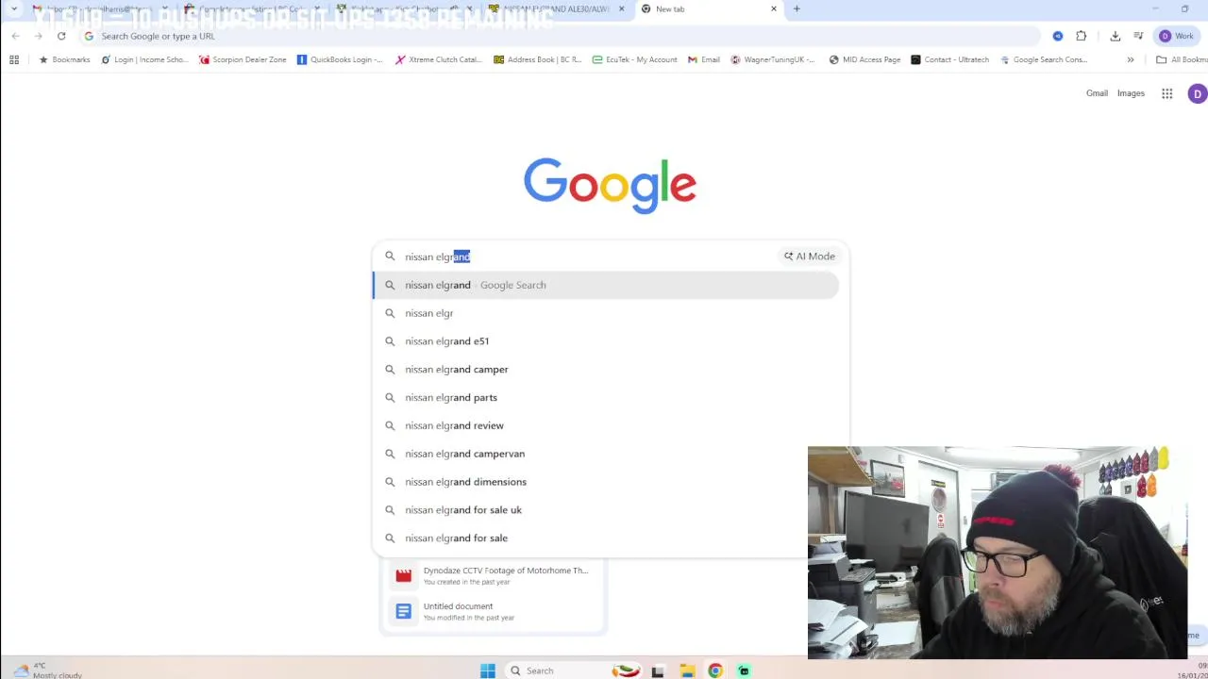Expand hidden bookmarks with double chevron
Image resolution: width=1208 pixels, height=679 pixels.
(x=1130, y=59)
